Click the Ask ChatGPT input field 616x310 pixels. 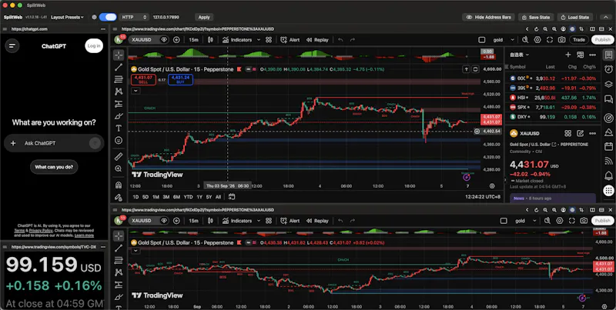pos(54,143)
